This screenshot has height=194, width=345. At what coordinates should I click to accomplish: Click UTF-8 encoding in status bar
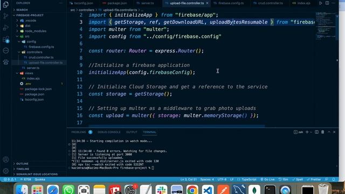[x=222, y=179]
